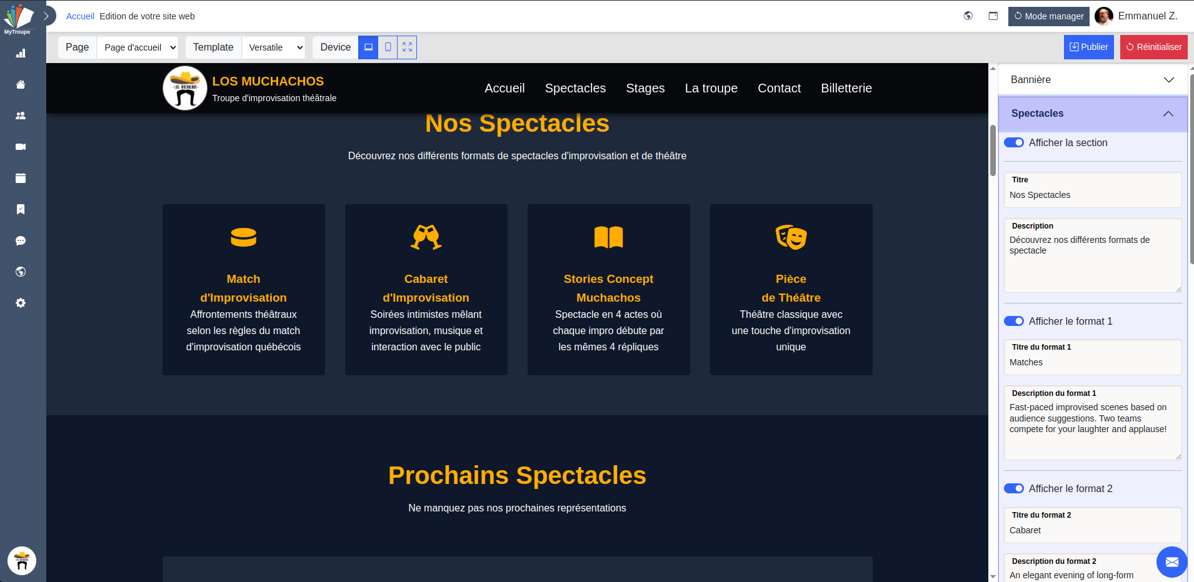
Task: Click the video camera sidebar icon
Action: [x=21, y=147]
